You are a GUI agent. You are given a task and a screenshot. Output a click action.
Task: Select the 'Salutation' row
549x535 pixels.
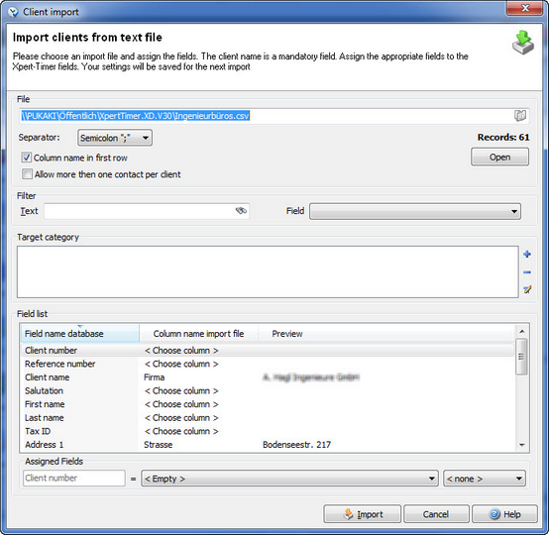pyautogui.click(x=268, y=390)
